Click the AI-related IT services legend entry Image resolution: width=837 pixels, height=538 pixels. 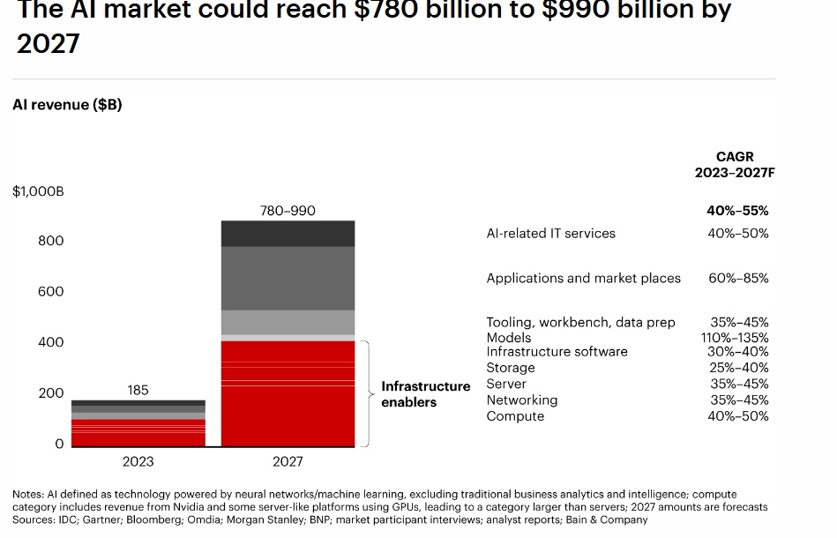[x=550, y=233]
